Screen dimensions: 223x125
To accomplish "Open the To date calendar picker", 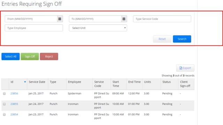I will click(x=124, y=19).
